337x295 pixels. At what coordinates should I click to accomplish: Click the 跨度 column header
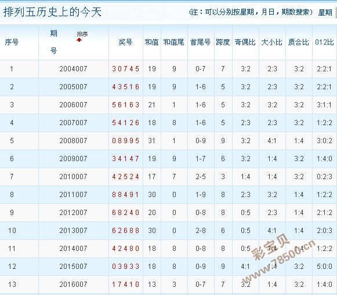[x=223, y=42]
